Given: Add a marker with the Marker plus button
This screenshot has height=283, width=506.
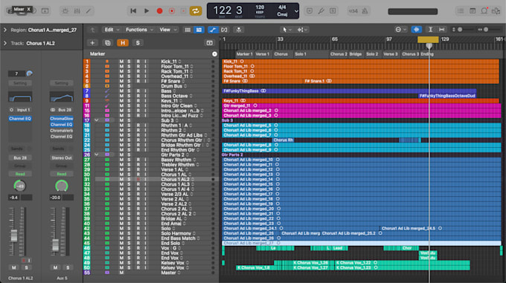Looking at the screenshot, I should pos(214,54).
